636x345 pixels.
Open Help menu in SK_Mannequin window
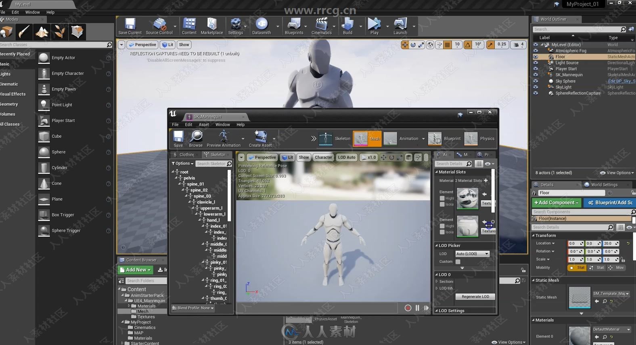(x=241, y=125)
